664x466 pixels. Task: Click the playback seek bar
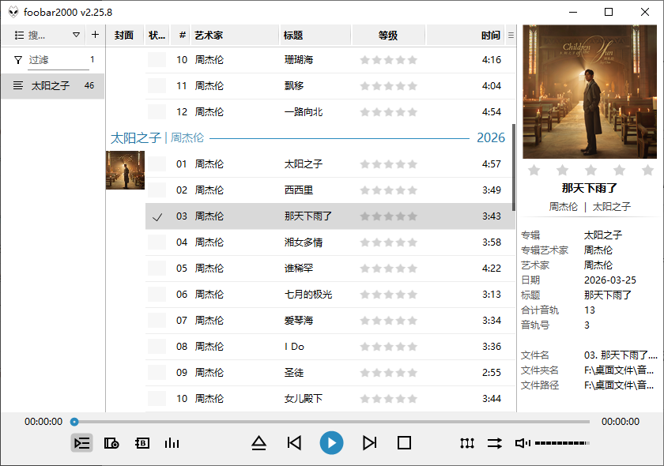pos(331,422)
